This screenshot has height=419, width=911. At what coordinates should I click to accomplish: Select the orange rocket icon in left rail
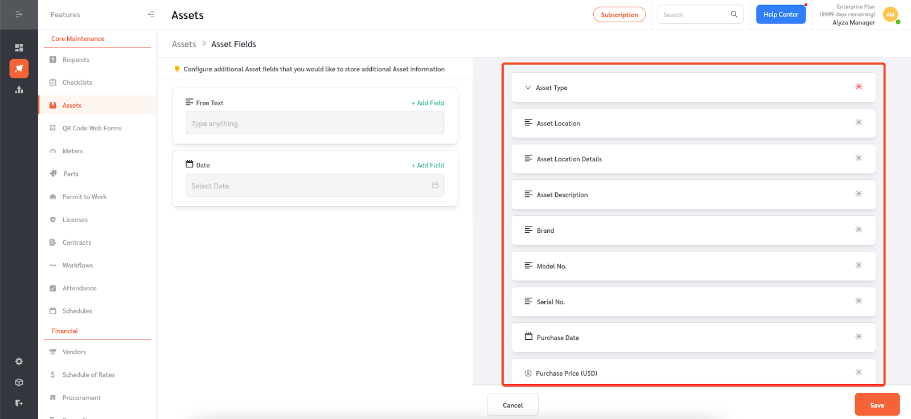point(19,68)
